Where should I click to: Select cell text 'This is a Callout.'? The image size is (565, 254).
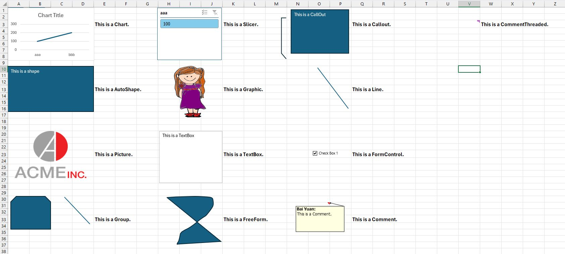tap(371, 24)
